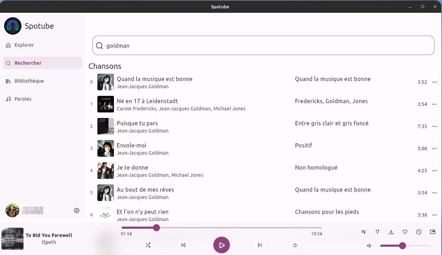Go to Bibliothèque in the sidebar
The image size is (442, 255).
pyautogui.click(x=29, y=81)
